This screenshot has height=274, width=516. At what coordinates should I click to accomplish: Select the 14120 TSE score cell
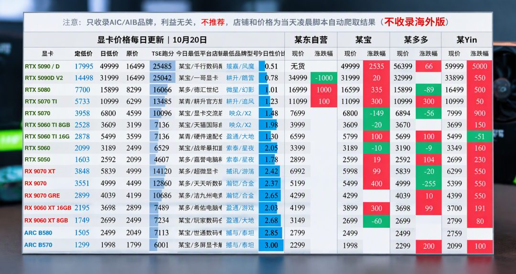162,171
